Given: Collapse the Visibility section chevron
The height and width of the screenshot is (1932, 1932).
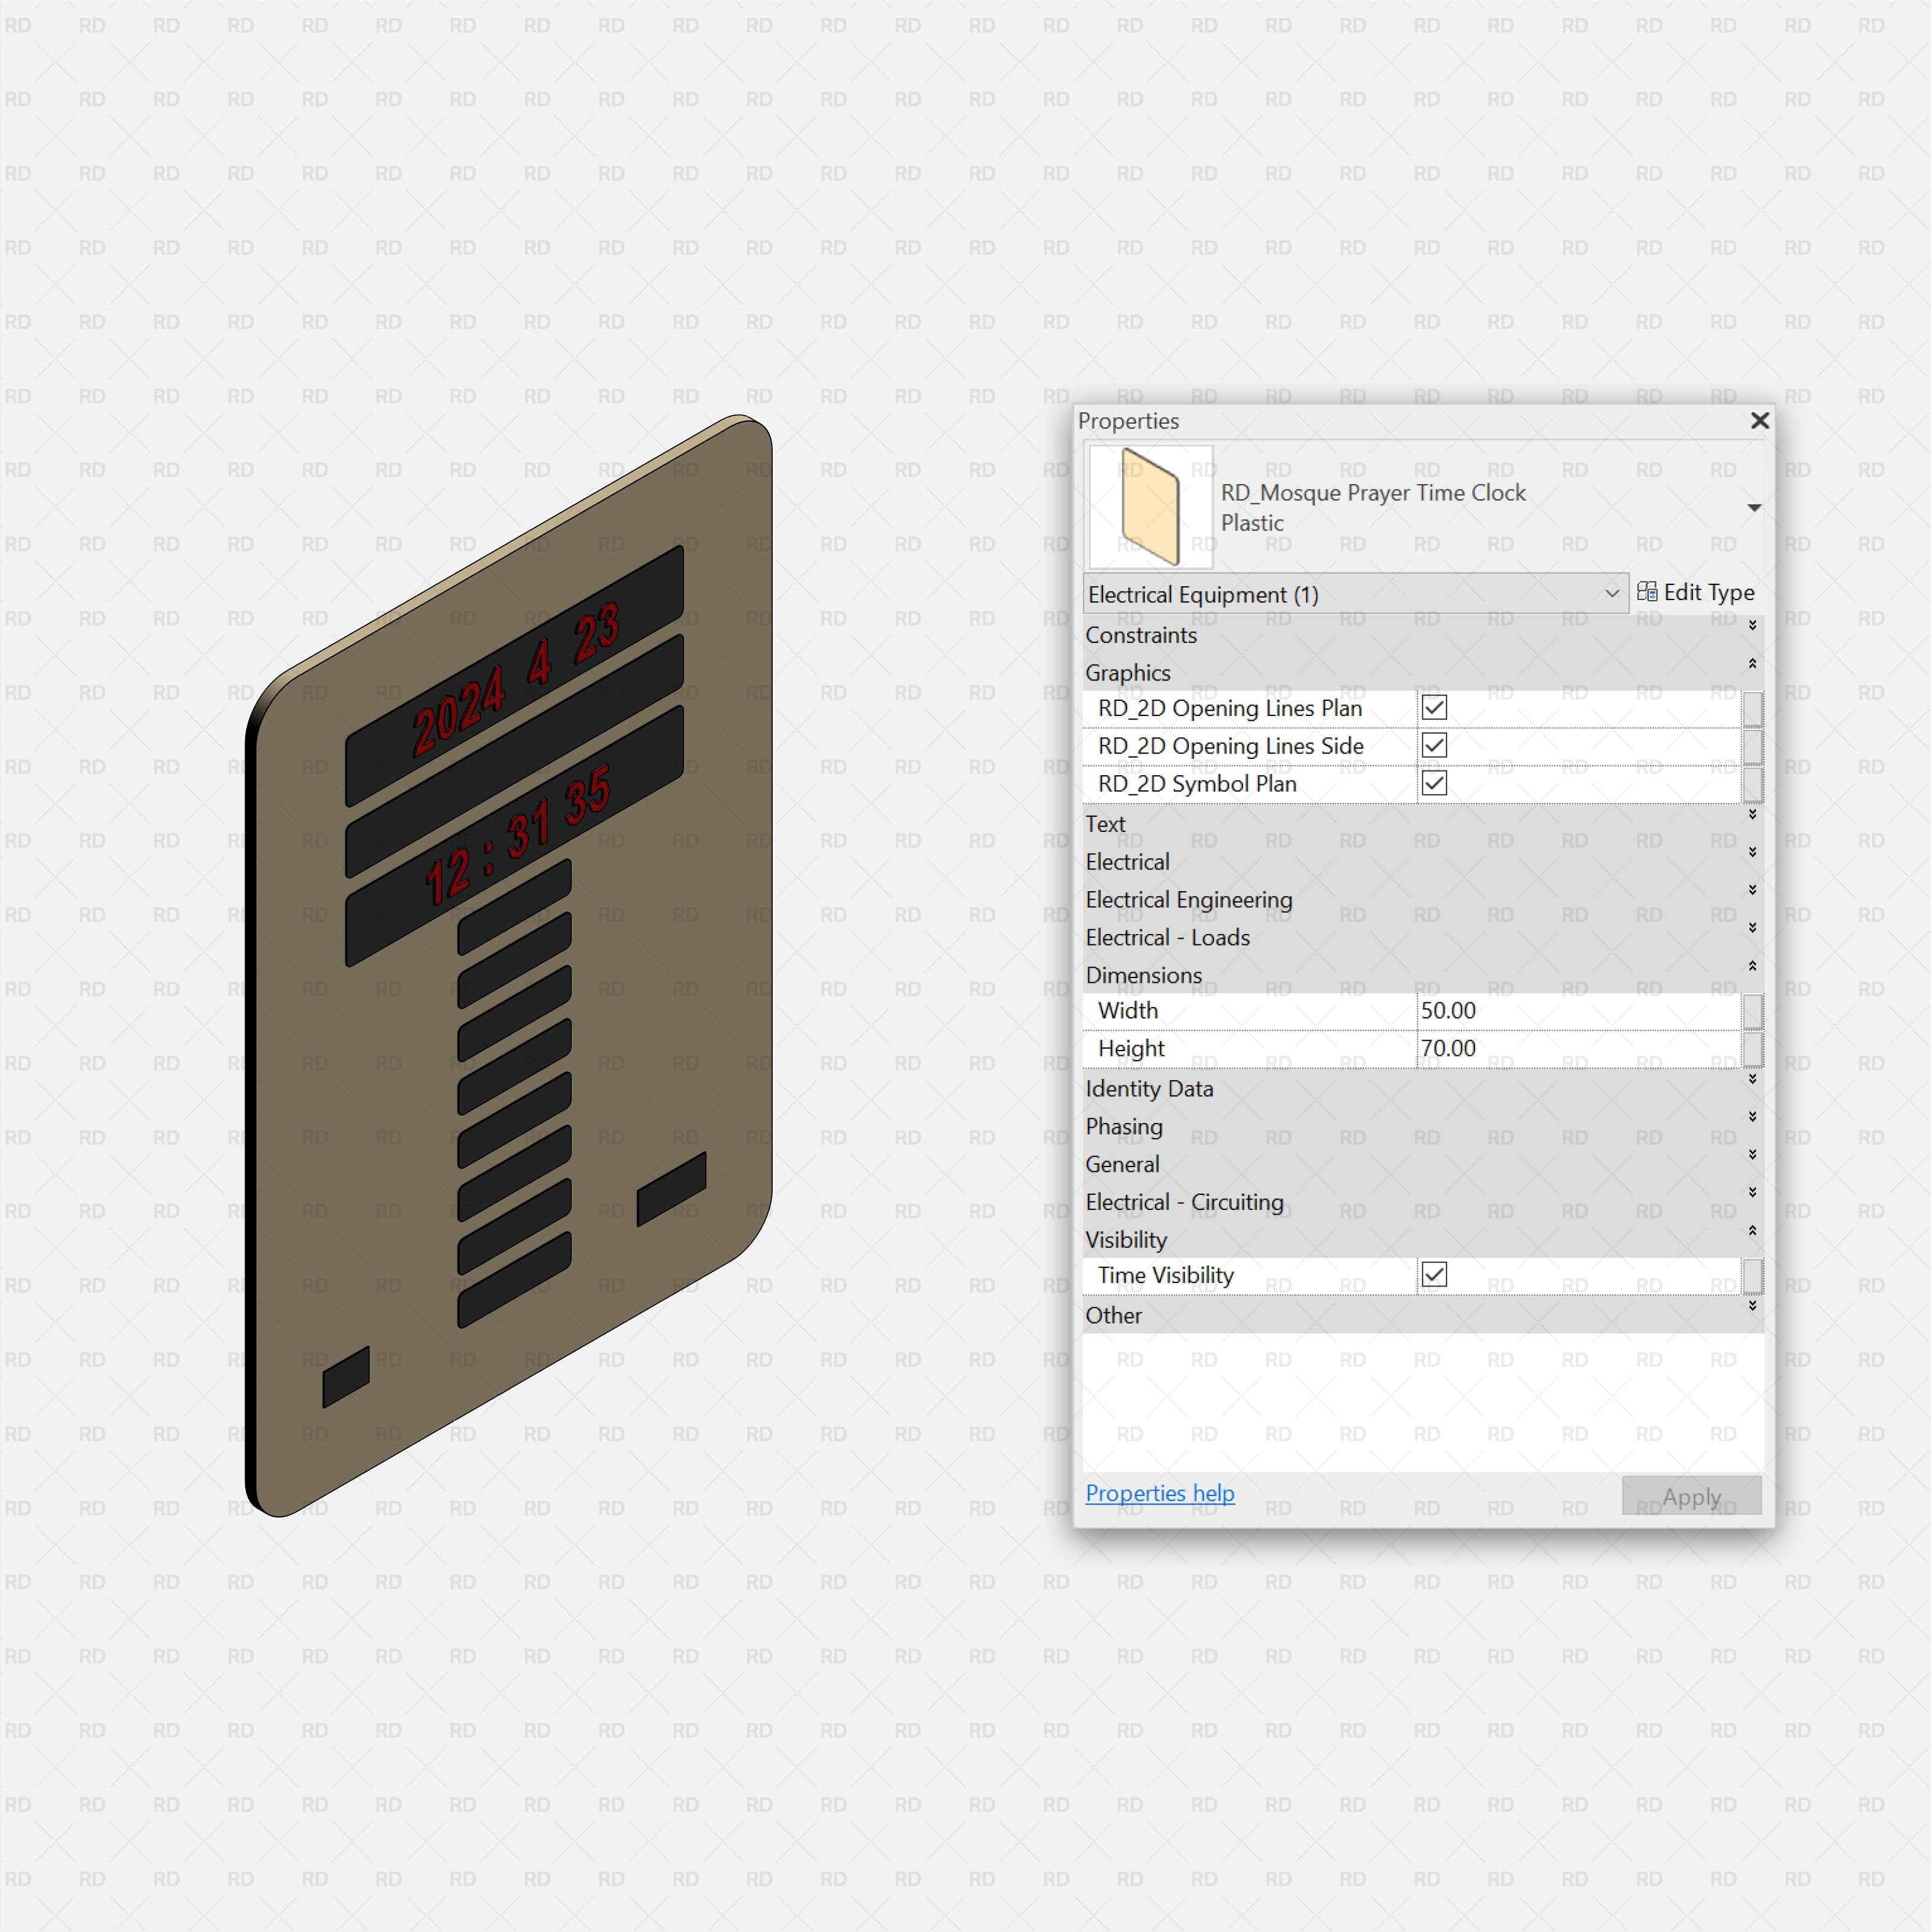Looking at the screenshot, I should click(x=1752, y=1231).
